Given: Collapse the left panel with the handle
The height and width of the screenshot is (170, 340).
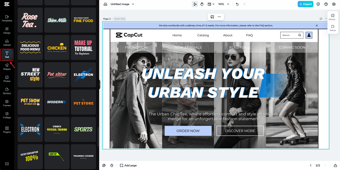Looking at the screenshot, I should 99,84.
